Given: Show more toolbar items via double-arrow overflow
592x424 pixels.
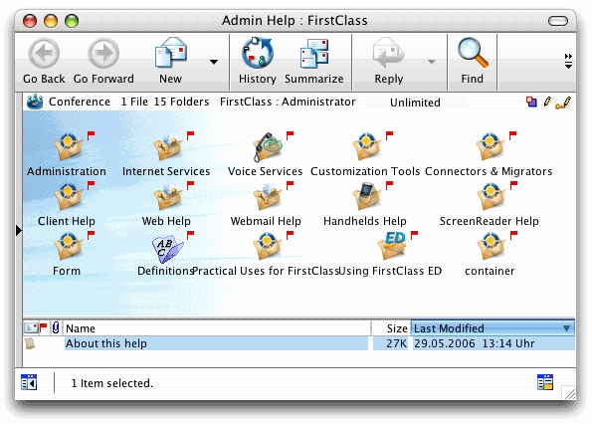Looking at the screenshot, I should pyautogui.click(x=568, y=61).
